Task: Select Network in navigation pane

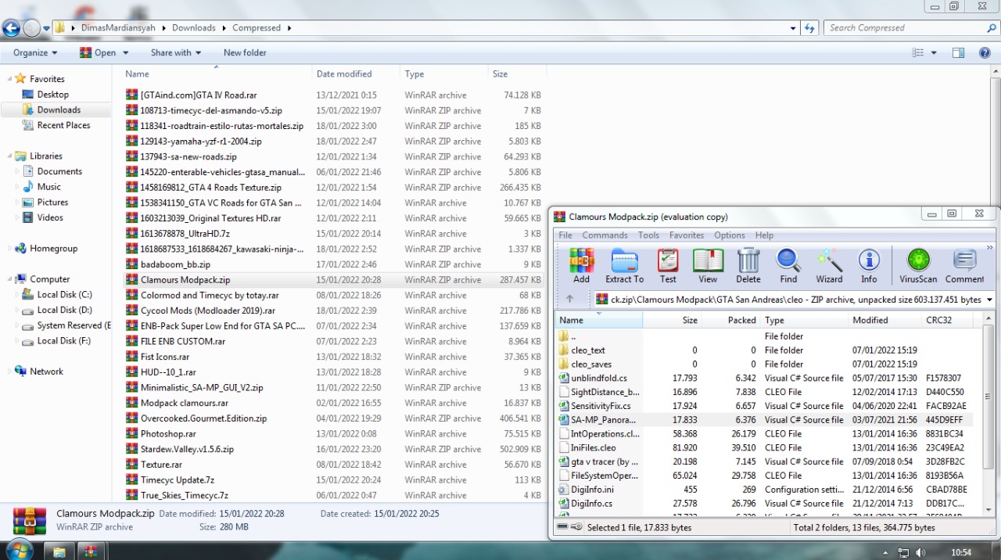Action: tap(46, 372)
